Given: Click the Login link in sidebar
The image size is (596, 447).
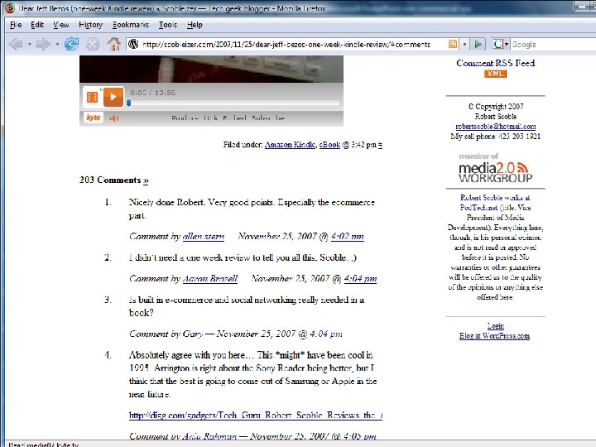Looking at the screenshot, I should (496, 326).
